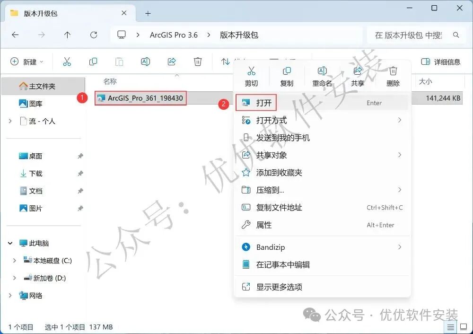Click the Paste icon in the toolbar
The image size is (473, 334).
[x=119, y=62]
